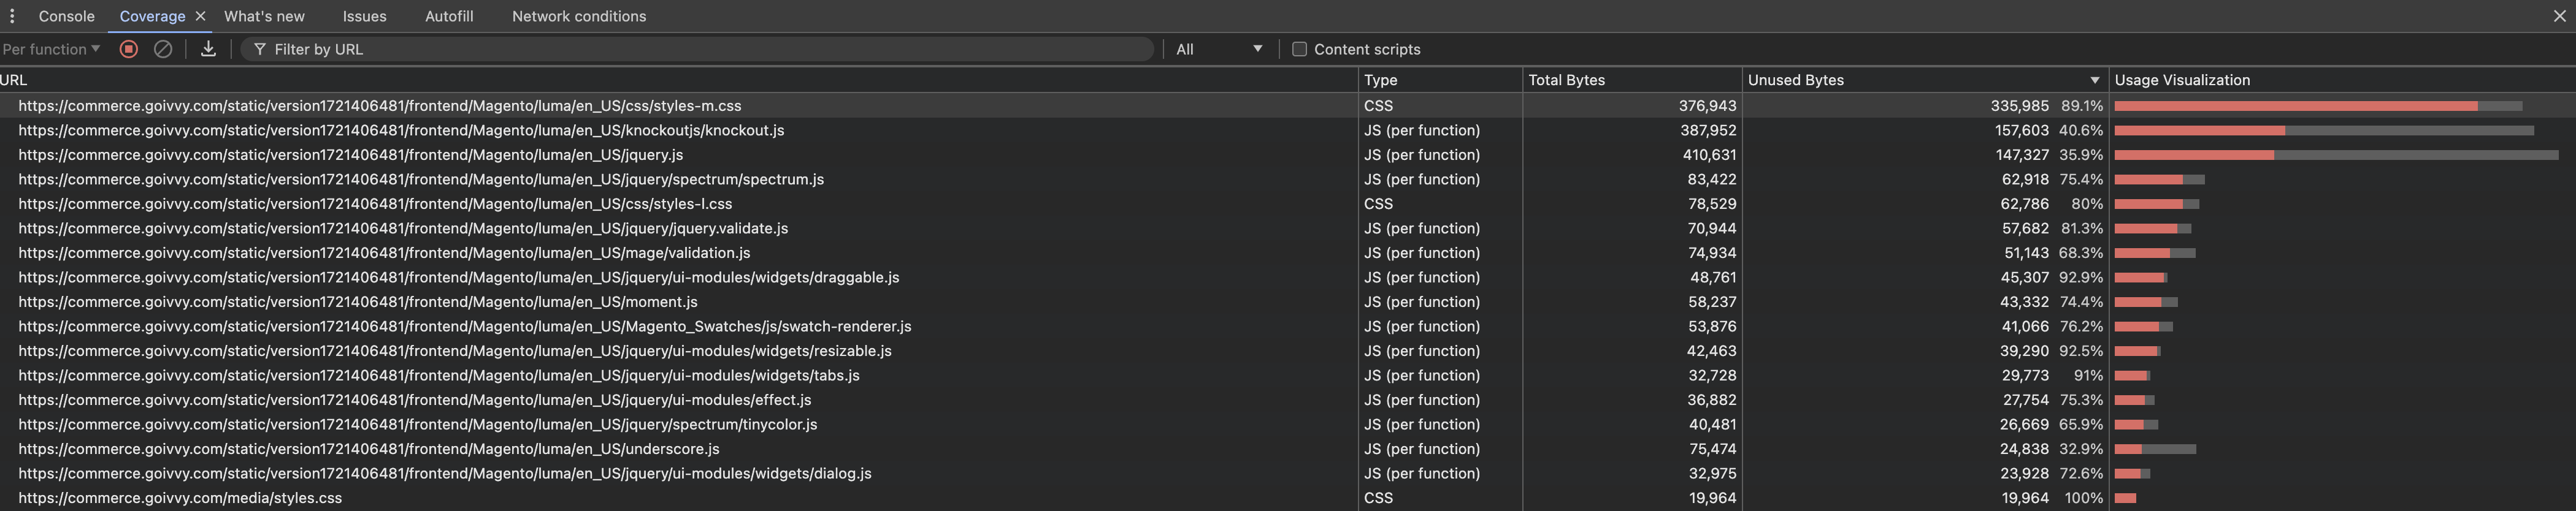Select the luma/en_US/jquery.js row
The image size is (2576, 511).
[1288, 154]
